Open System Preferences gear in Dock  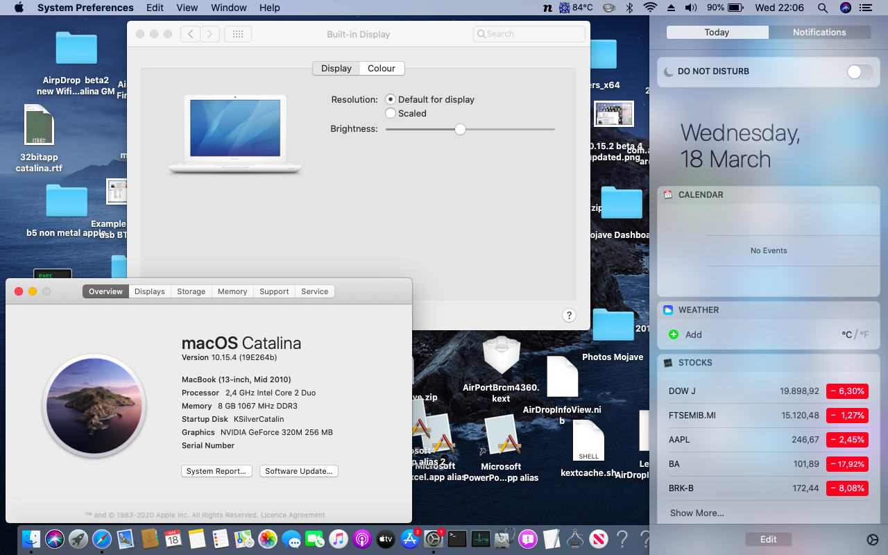coord(434,538)
